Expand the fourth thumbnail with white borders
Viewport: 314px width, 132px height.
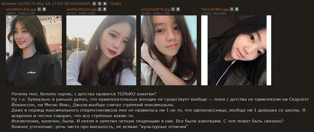236,50
